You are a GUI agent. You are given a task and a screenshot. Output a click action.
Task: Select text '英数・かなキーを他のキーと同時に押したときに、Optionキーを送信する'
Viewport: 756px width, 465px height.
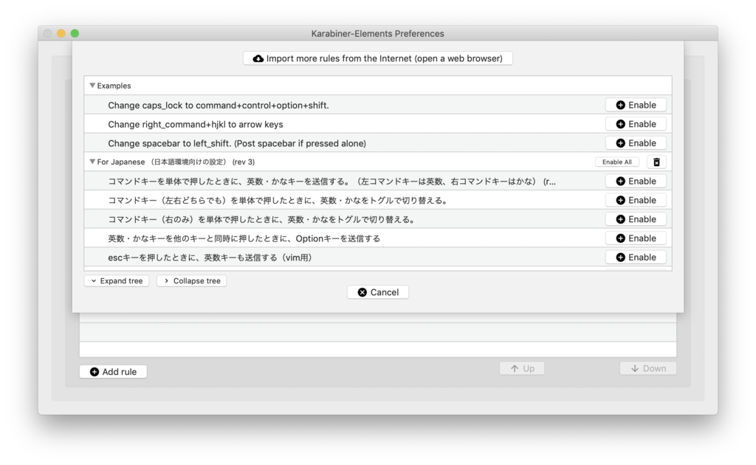click(244, 238)
